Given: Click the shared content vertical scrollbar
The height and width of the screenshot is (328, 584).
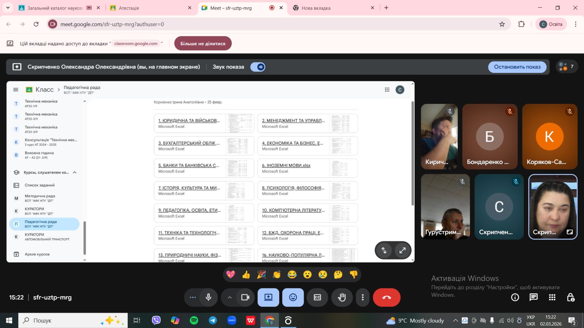Looking at the screenshot, I should coord(413,153).
